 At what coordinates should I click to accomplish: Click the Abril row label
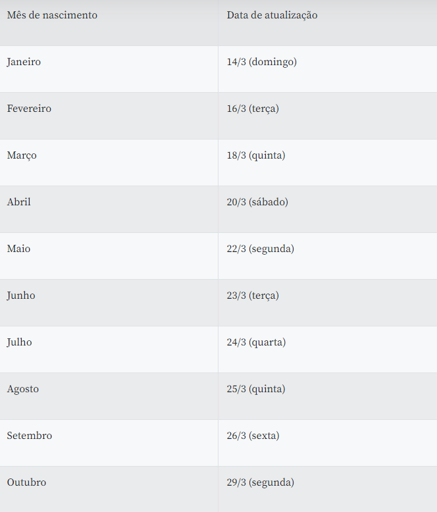19,202
